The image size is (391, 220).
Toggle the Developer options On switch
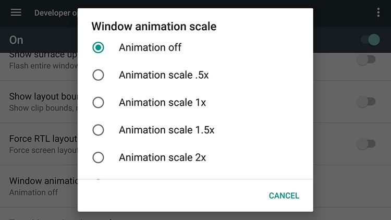(x=370, y=40)
